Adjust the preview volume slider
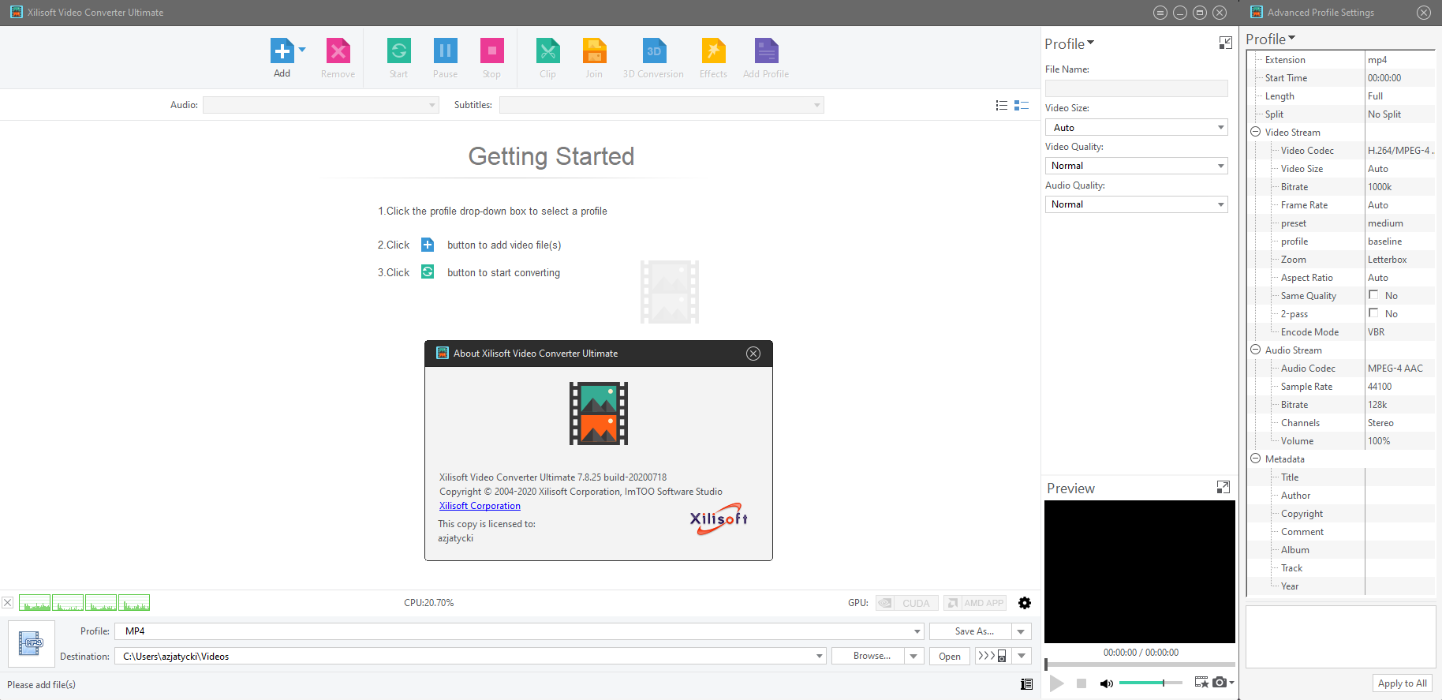The image size is (1442, 700). [x=1151, y=683]
